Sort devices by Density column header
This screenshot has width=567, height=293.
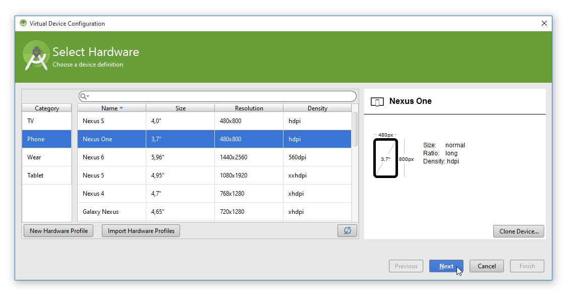317,108
